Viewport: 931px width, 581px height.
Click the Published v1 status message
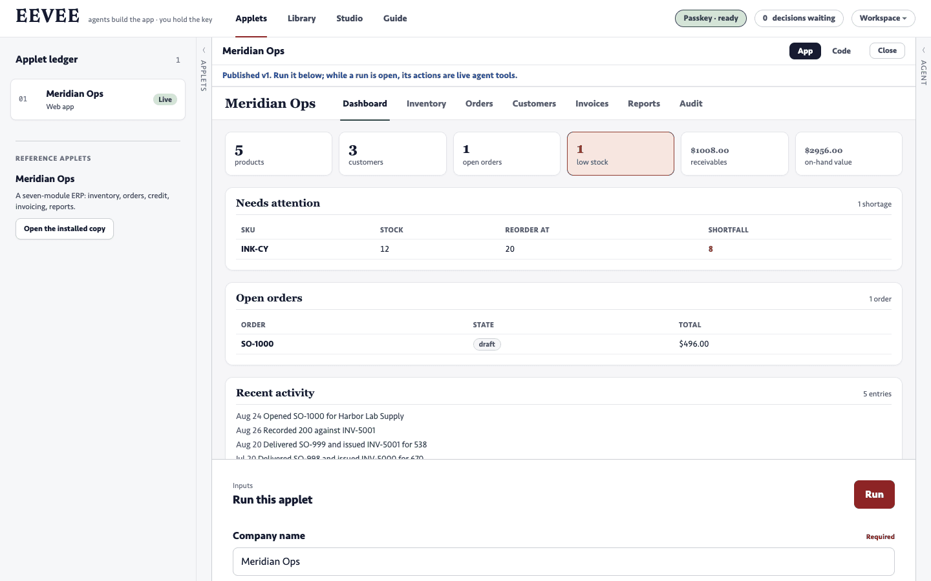370,76
